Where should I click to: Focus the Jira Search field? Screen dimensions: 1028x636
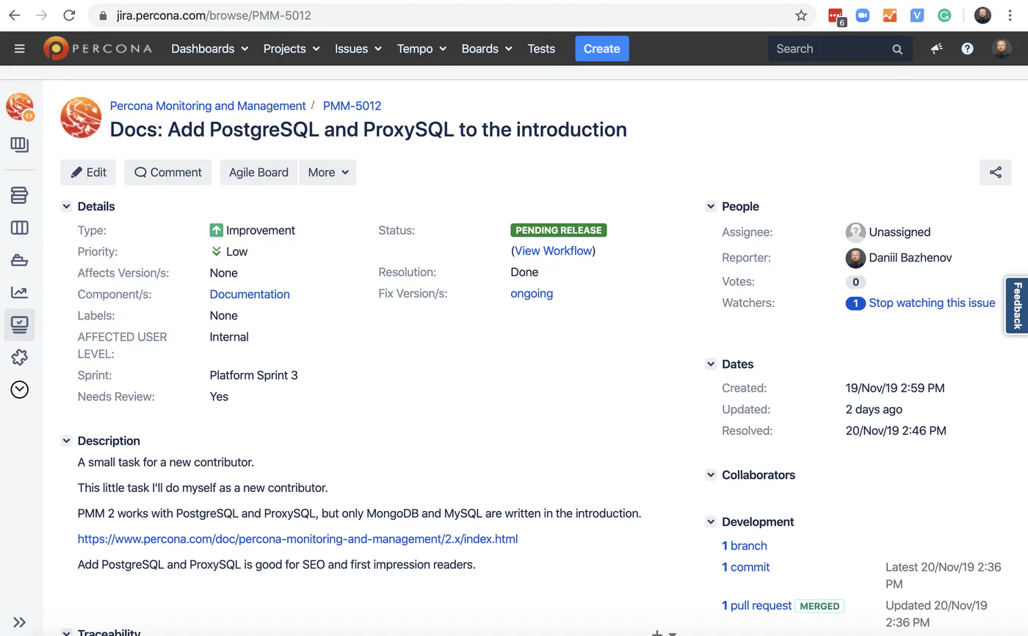coord(840,48)
